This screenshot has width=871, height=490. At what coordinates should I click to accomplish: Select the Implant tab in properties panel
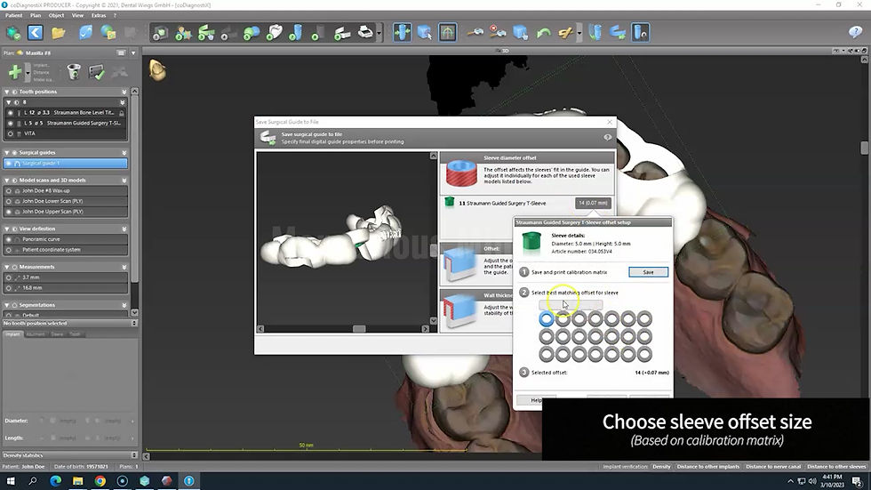(12, 334)
